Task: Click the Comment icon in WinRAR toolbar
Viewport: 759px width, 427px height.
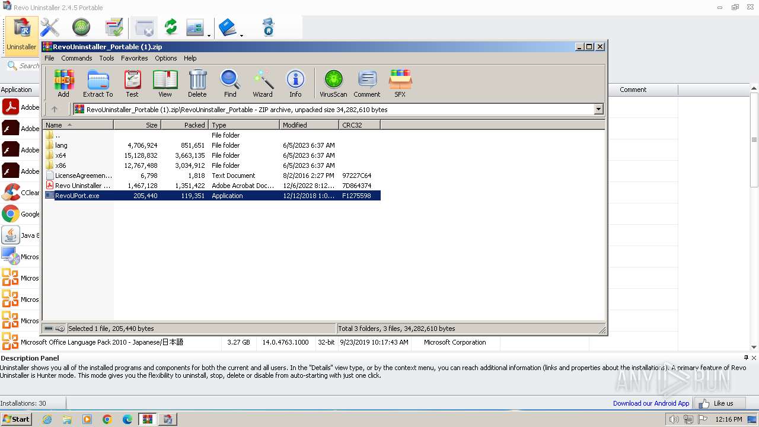Action: tap(367, 83)
